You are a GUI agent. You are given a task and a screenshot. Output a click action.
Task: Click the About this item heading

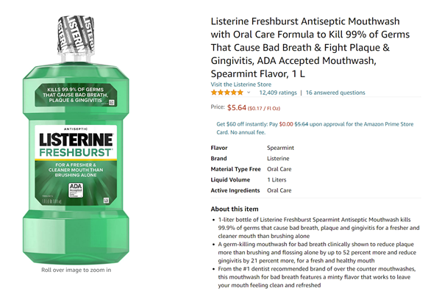point(235,209)
